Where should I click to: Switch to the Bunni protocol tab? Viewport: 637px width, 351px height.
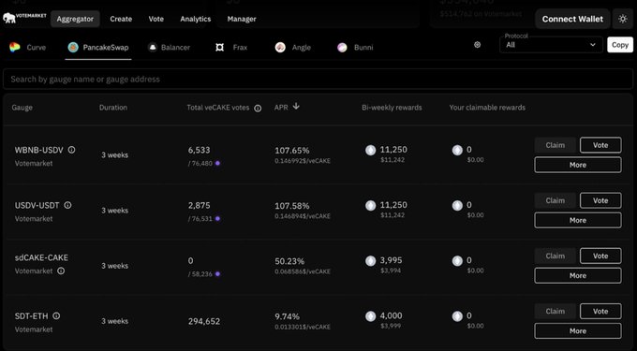355,48
